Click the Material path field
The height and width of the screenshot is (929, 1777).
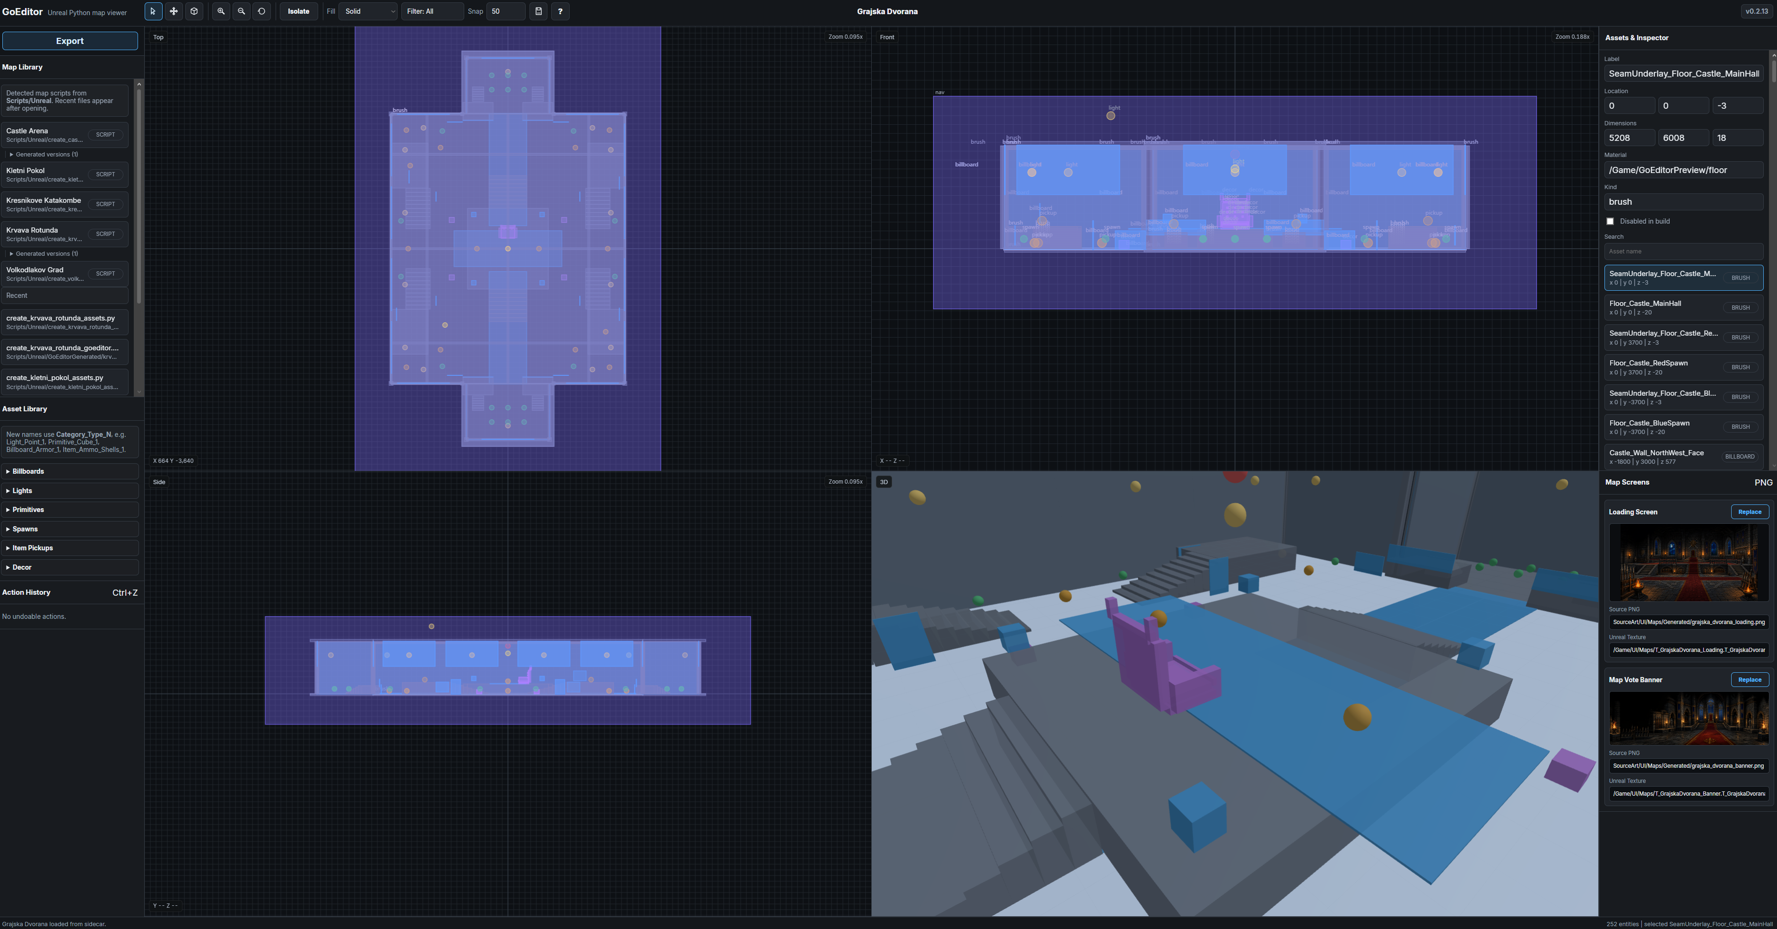pos(1683,170)
